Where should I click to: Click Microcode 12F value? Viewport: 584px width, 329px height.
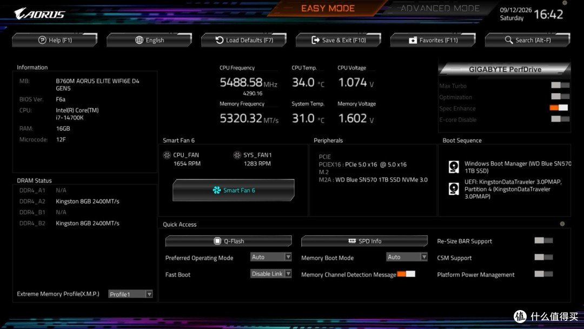[x=61, y=140]
